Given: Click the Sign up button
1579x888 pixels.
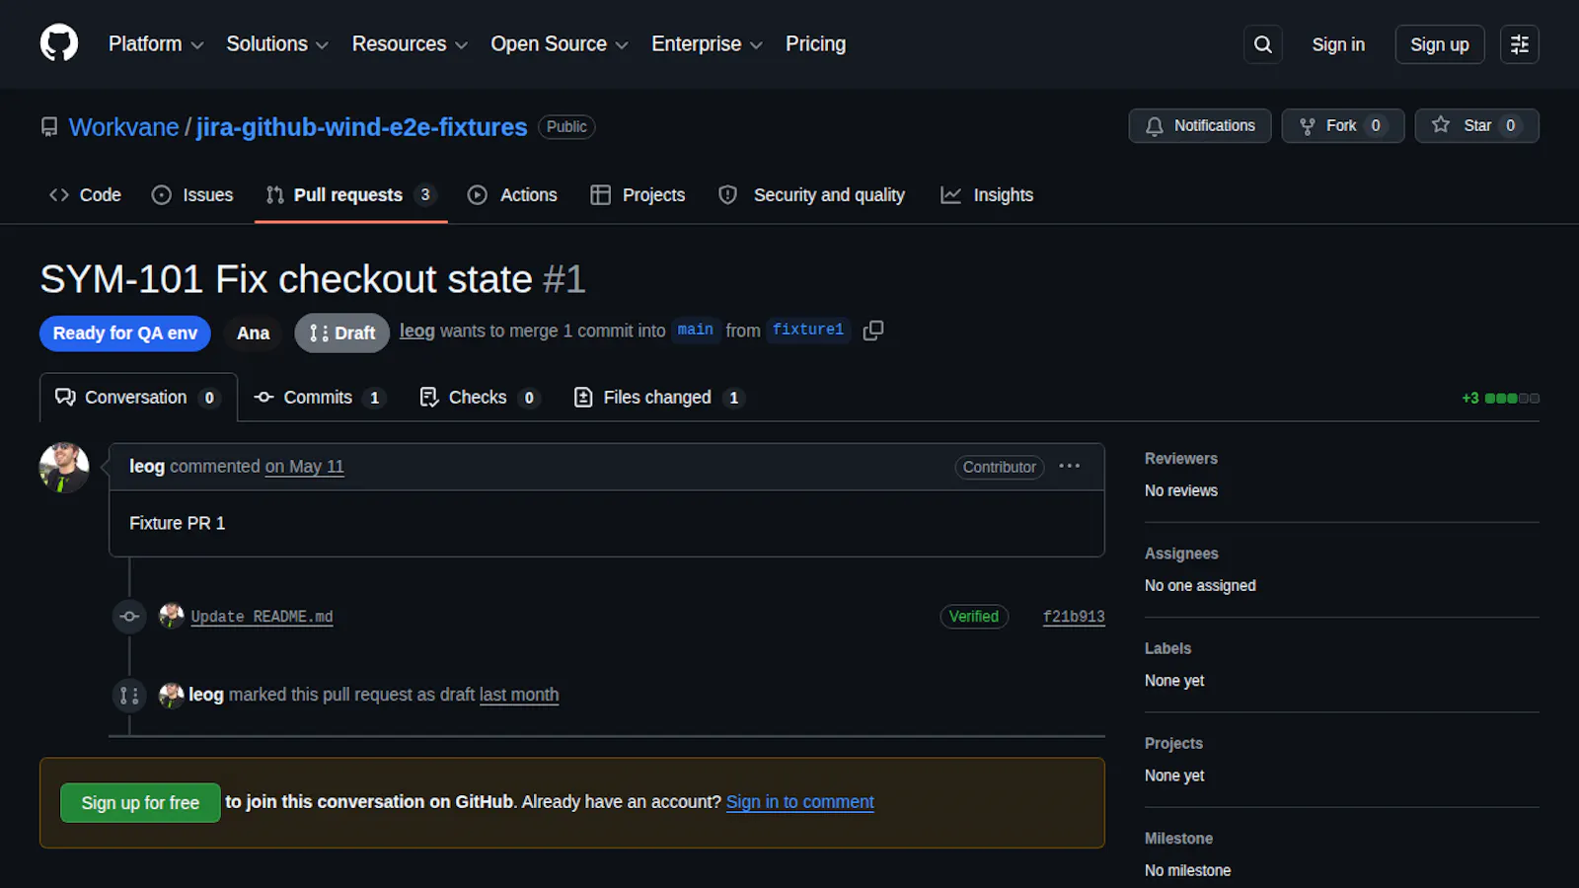Looking at the screenshot, I should point(1439,44).
